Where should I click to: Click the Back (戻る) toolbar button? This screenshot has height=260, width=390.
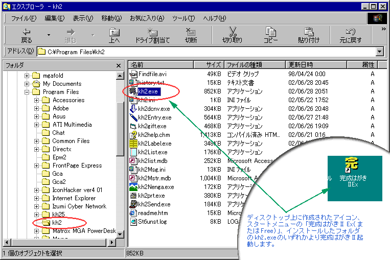[x=27, y=35]
